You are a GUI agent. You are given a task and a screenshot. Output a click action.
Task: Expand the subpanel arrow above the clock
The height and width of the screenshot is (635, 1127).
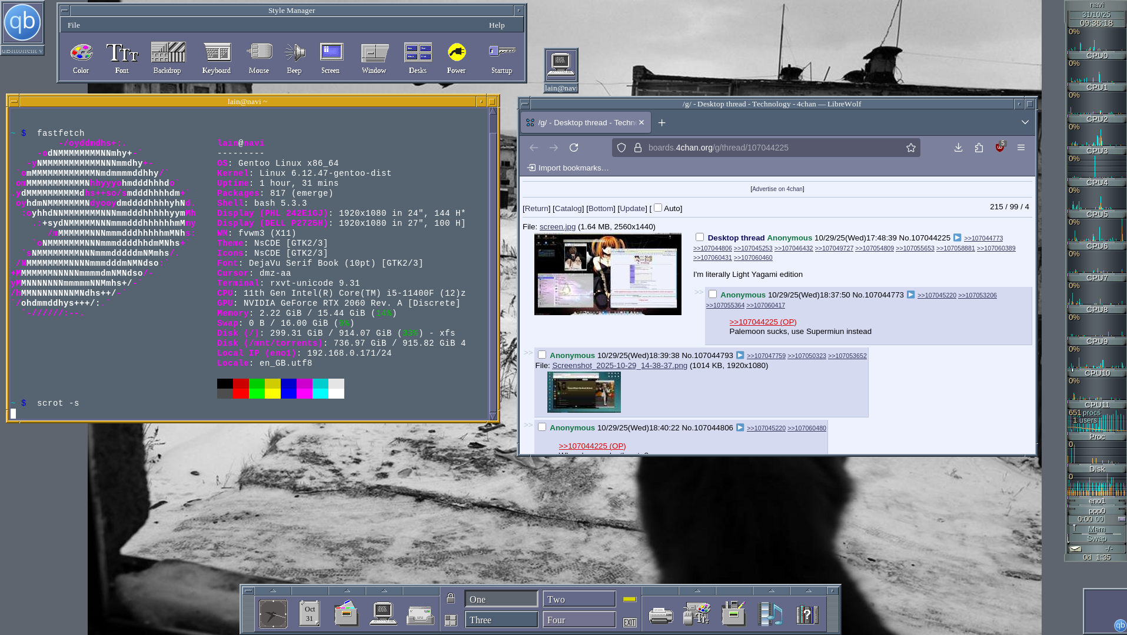[273, 590]
